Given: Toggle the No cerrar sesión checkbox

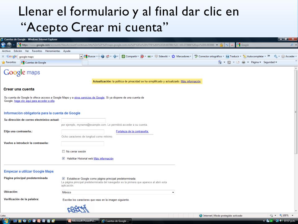Looking at the screenshot, I should 63,152.
